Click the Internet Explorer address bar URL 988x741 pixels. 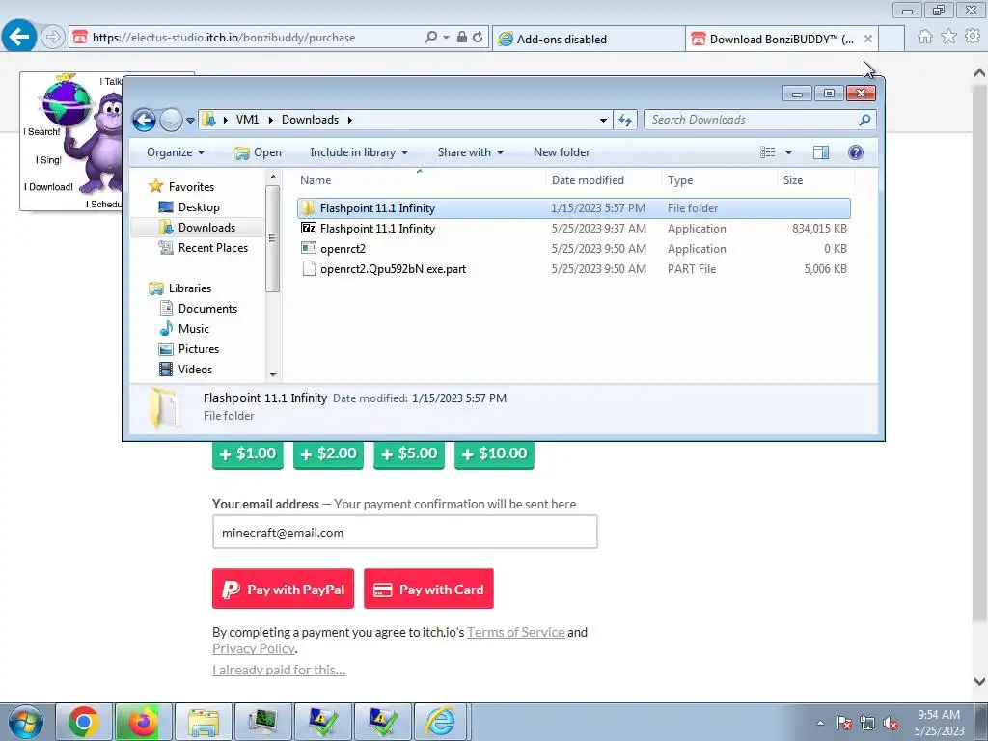point(224,38)
